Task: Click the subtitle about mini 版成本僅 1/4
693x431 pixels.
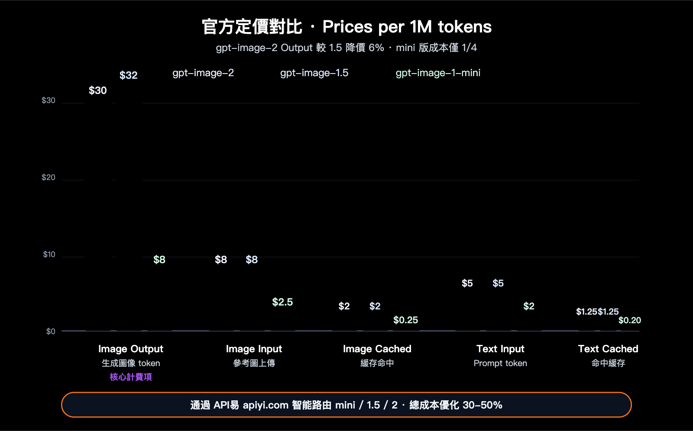Action: (x=346, y=48)
